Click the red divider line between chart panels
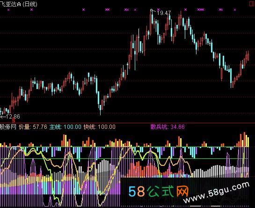The width and height of the screenshot is (255, 208). click(127, 123)
